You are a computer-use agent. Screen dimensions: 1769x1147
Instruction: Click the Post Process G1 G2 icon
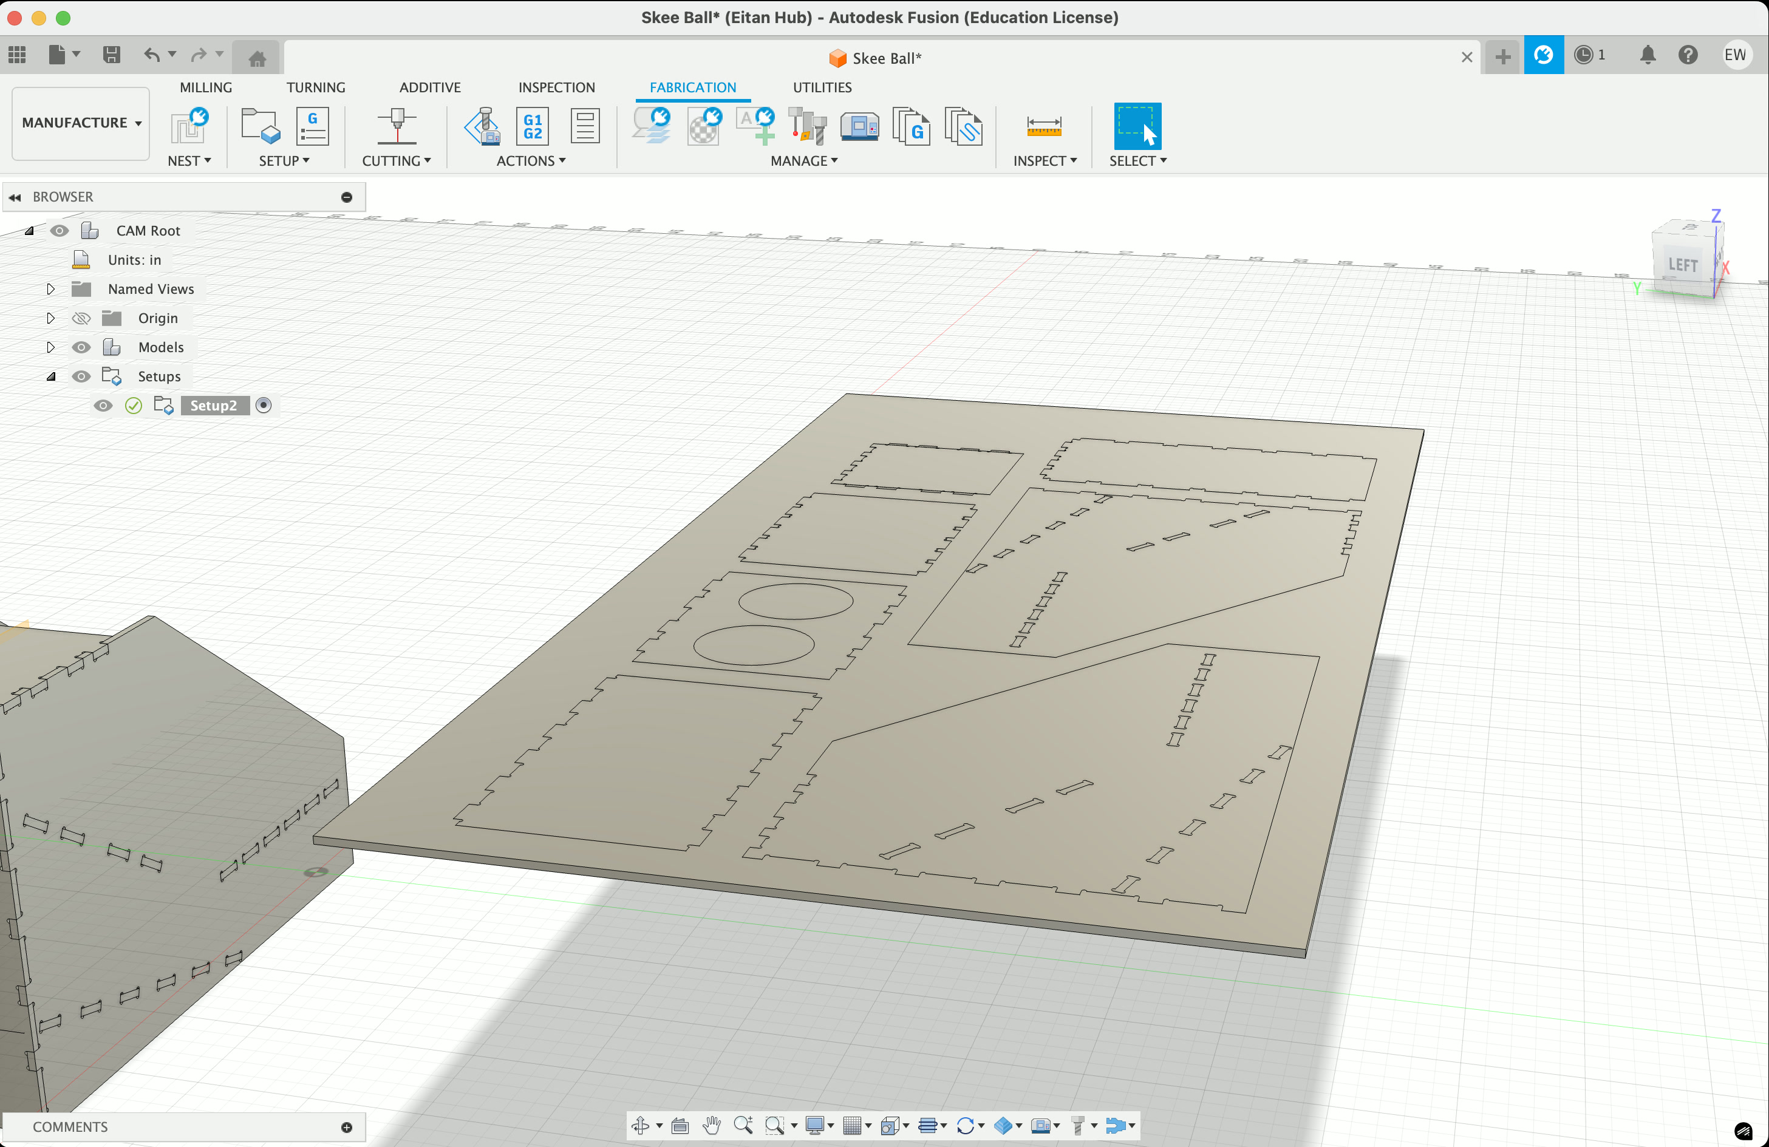(x=532, y=126)
